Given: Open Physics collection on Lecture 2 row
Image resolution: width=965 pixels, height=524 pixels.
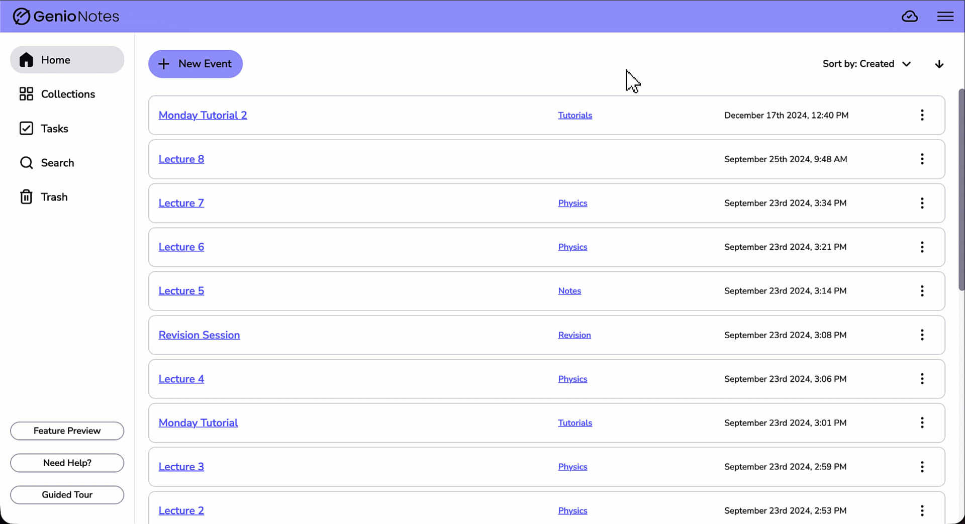Looking at the screenshot, I should [572, 511].
